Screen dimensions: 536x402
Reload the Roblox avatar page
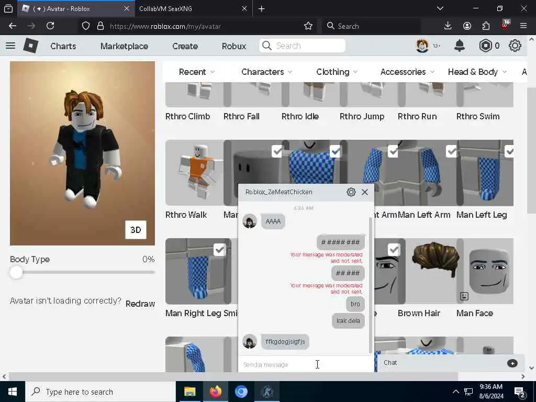pos(50,26)
